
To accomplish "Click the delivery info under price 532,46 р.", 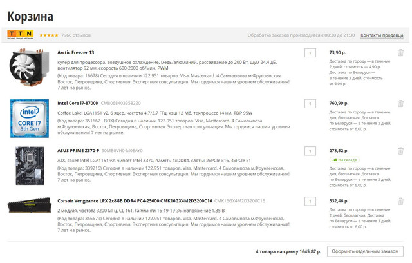I will [360, 219].
